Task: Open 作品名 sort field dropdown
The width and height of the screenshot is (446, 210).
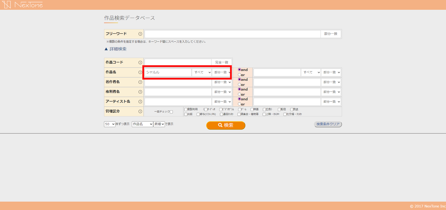Action: tap(142, 124)
